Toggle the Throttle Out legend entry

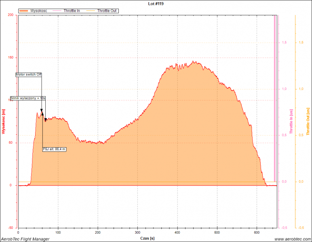[107, 10]
